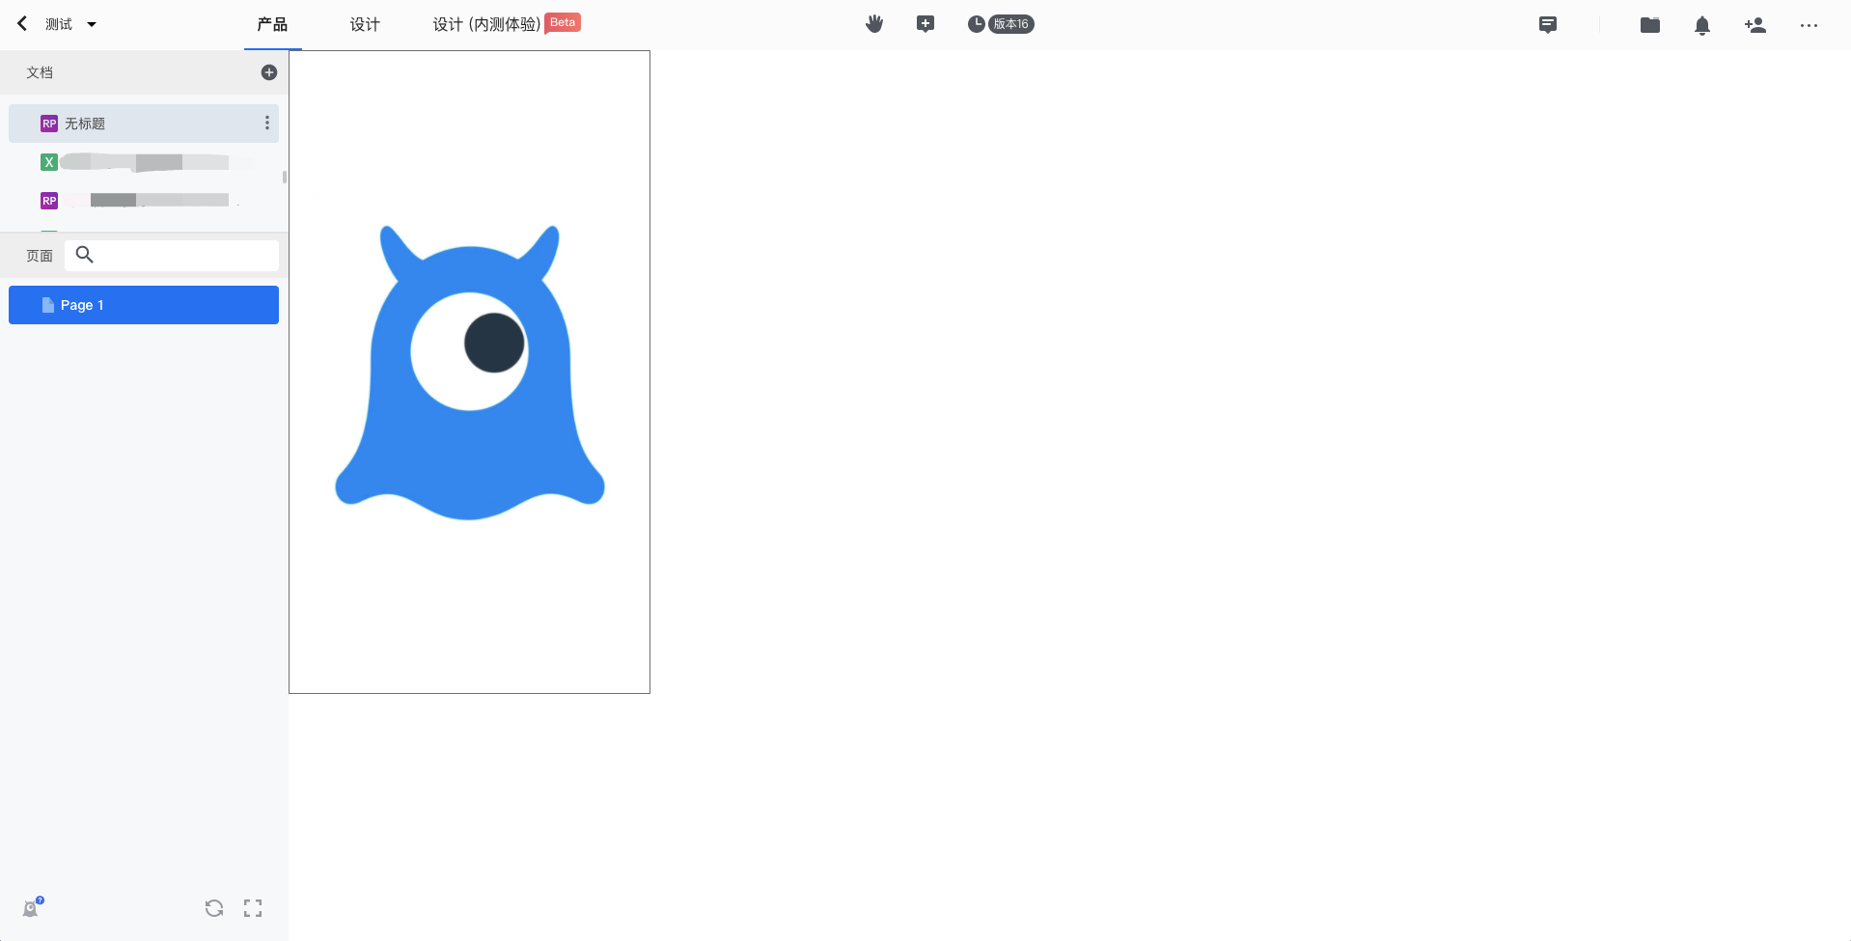Add a new document with plus icon
The image size is (1851, 941).
pos(269,72)
